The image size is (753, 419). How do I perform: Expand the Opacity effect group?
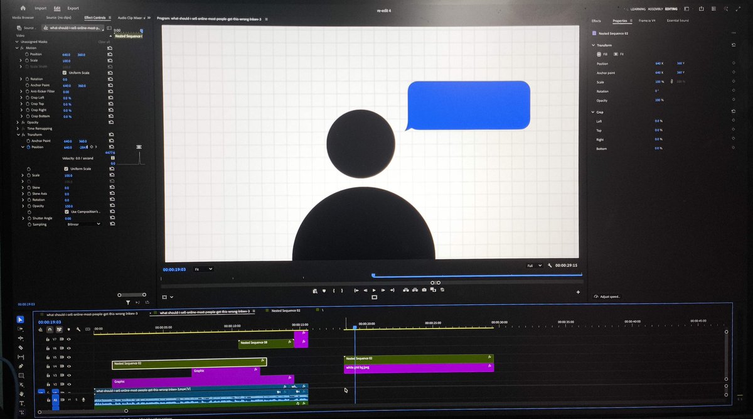click(18, 122)
